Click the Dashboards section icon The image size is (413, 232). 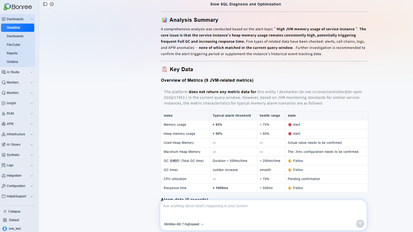[x=3, y=19]
